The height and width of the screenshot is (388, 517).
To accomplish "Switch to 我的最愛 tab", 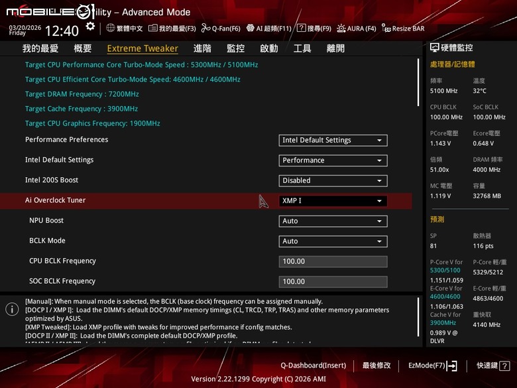I will pyautogui.click(x=40, y=48).
